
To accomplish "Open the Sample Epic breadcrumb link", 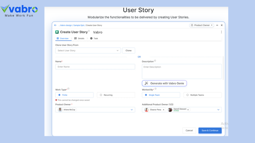I will pyautogui.click(x=79, y=25).
